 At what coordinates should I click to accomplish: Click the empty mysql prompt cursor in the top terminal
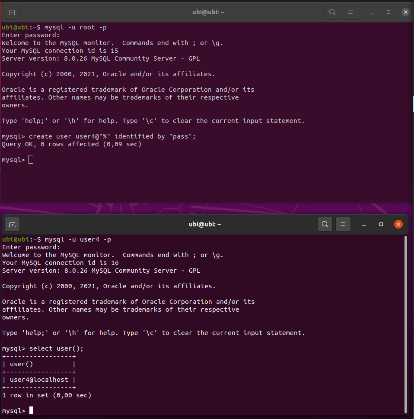pos(31,160)
